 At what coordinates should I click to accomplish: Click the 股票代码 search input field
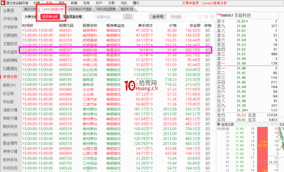click(109, 17)
